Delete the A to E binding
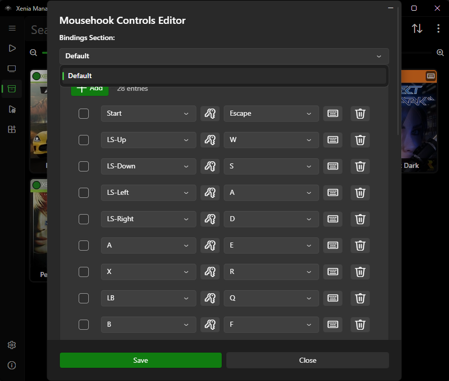The width and height of the screenshot is (449, 381). [x=360, y=246]
